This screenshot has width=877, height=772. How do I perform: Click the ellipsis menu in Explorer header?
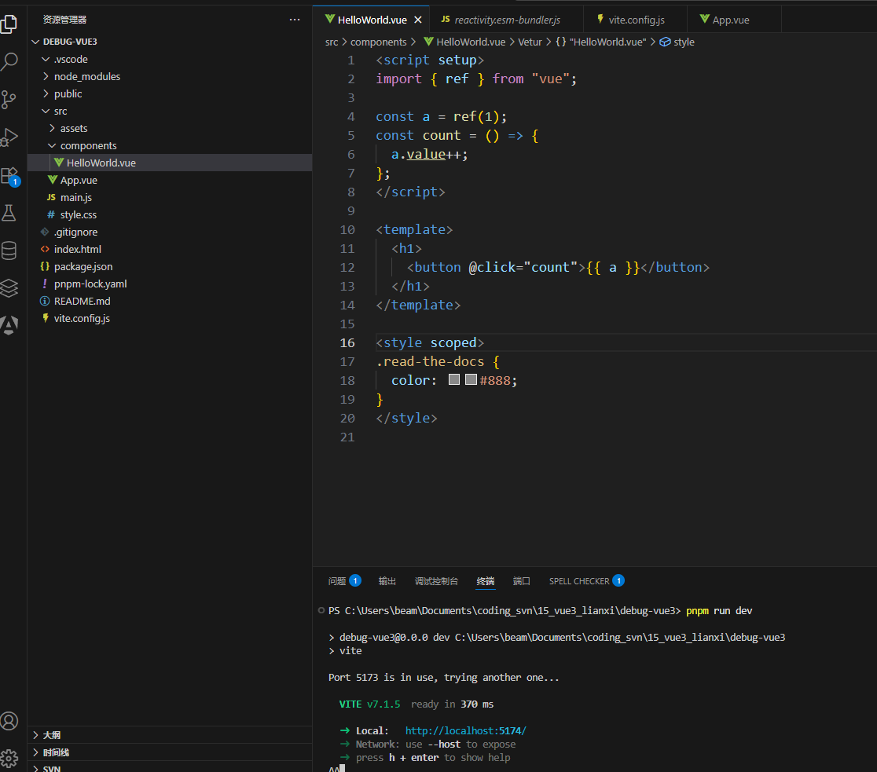tap(295, 19)
